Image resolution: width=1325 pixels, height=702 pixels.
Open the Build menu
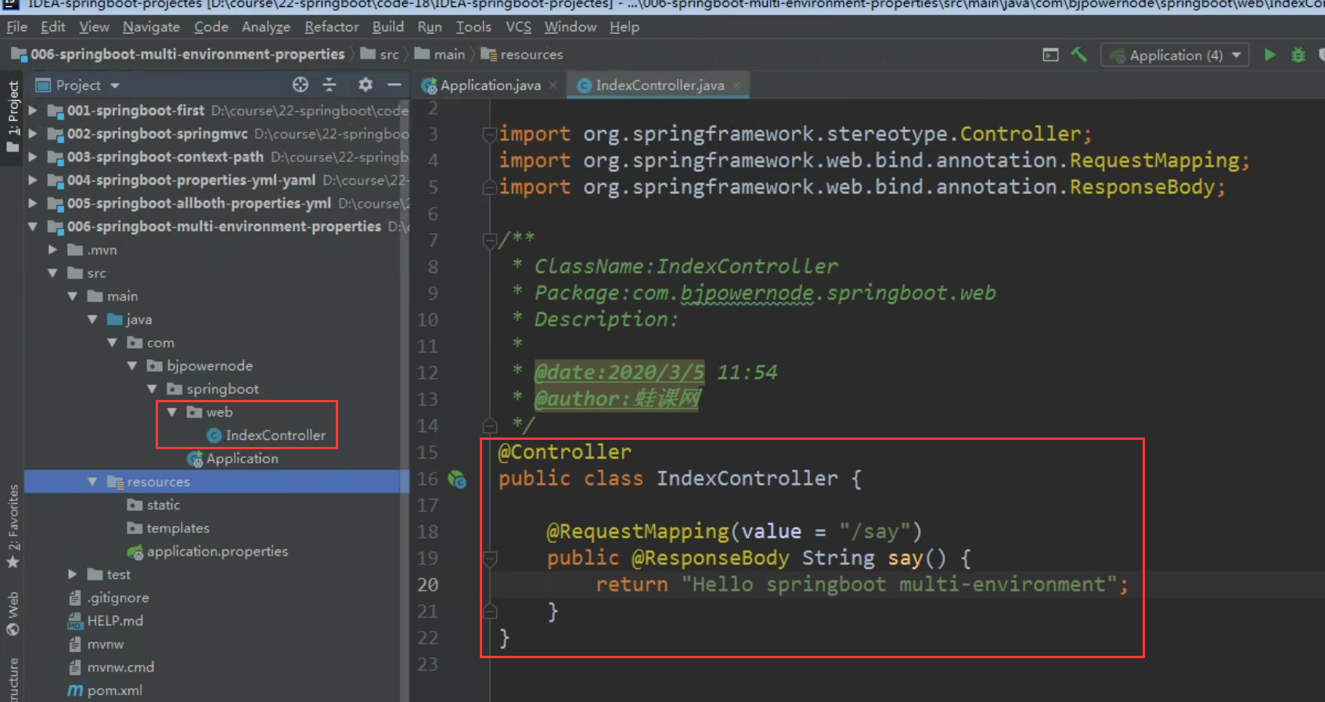click(x=388, y=27)
